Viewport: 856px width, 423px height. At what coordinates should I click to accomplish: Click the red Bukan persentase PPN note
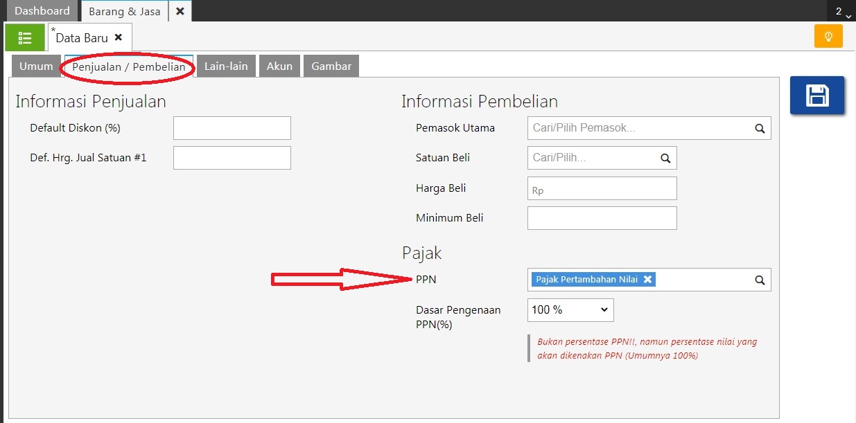(647, 349)
